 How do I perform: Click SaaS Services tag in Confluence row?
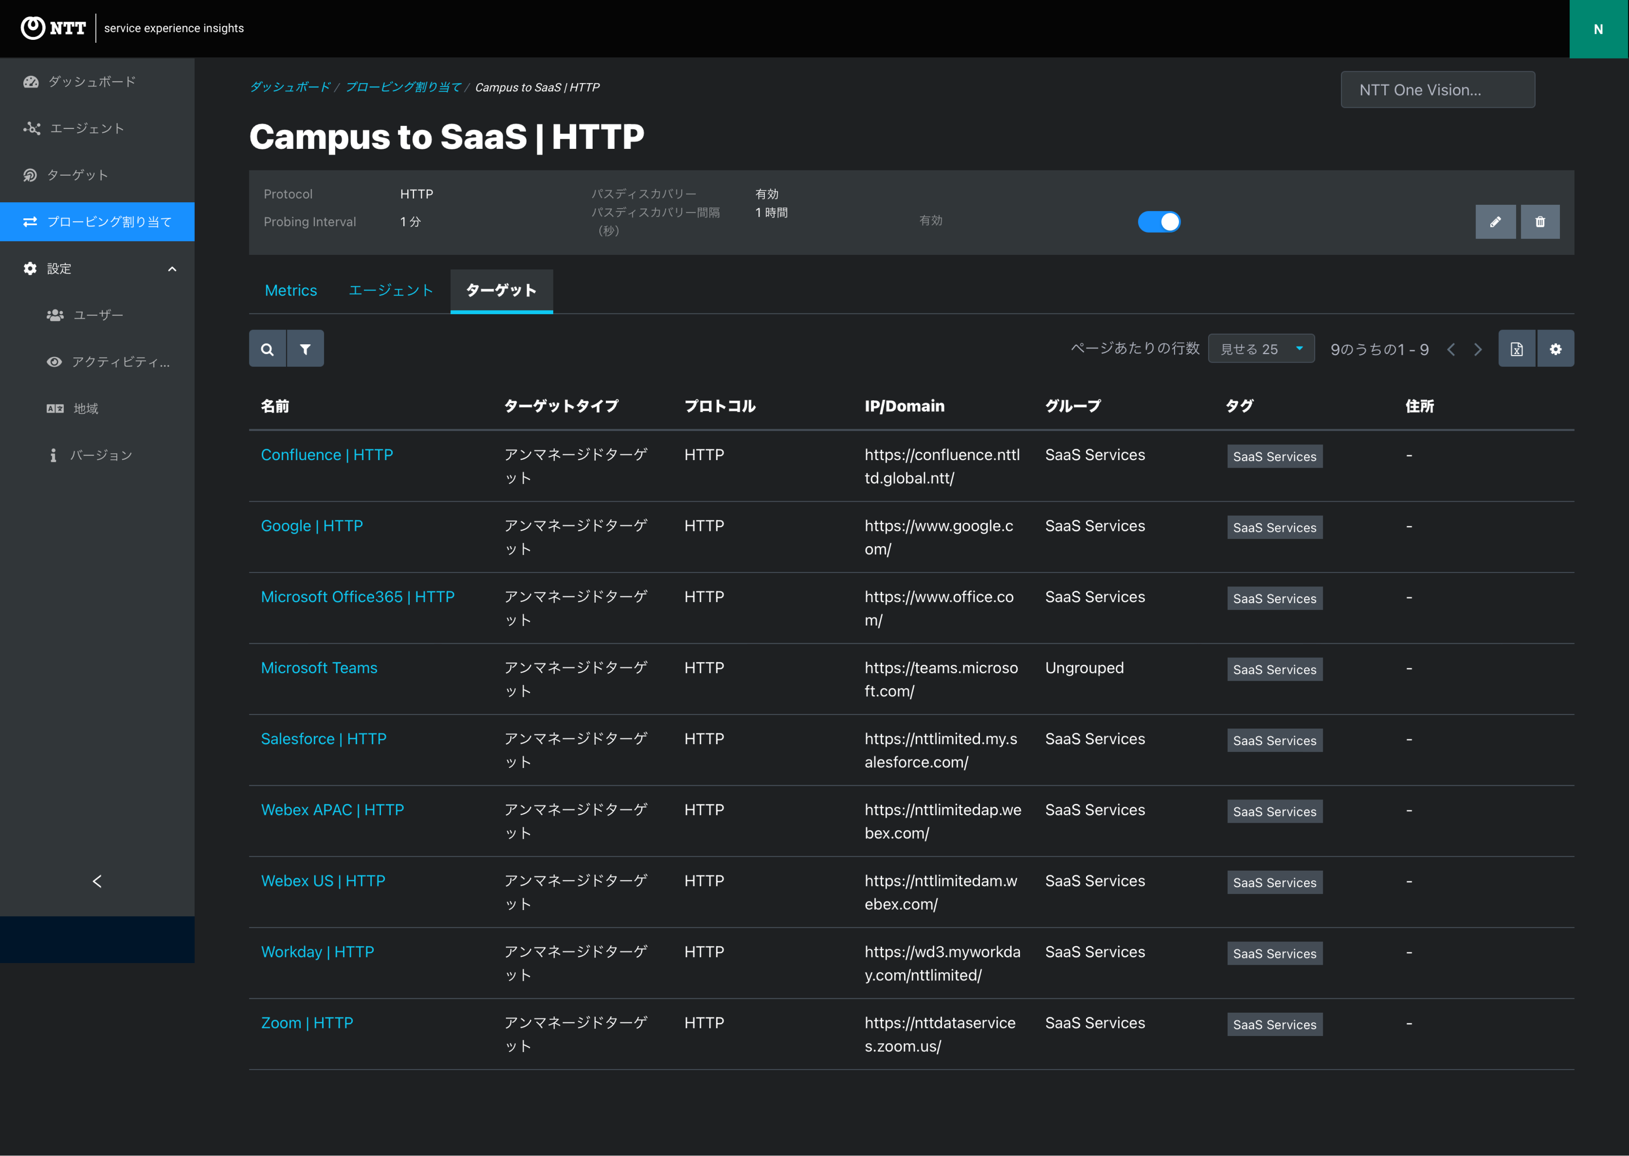pos(1274,456)
